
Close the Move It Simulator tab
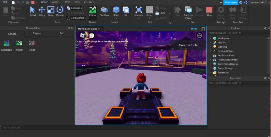coord(100,29)
